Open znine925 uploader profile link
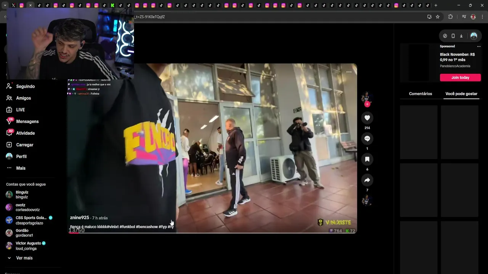The image size is (488, 274). coord(79,218)
